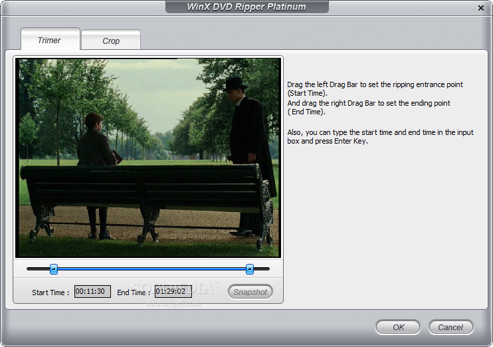Image resolution: width=493 pixels, height=347 pixels.
Task: Click the right end-time drag handle
Action: coord(250,269)
